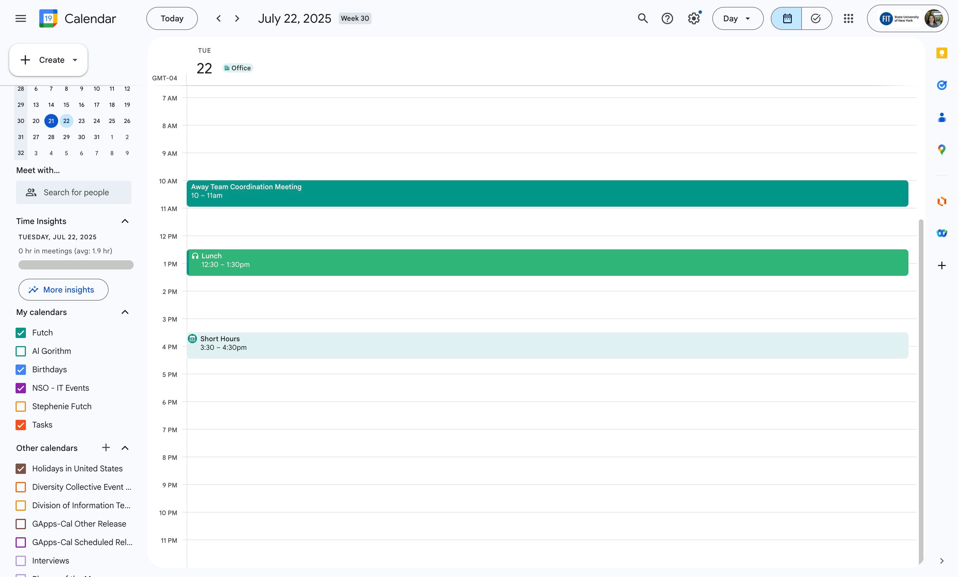This screenshot has height=577, width=958.
Task: Open Google Maps side panel icon
Action: (x=941, y=150)
